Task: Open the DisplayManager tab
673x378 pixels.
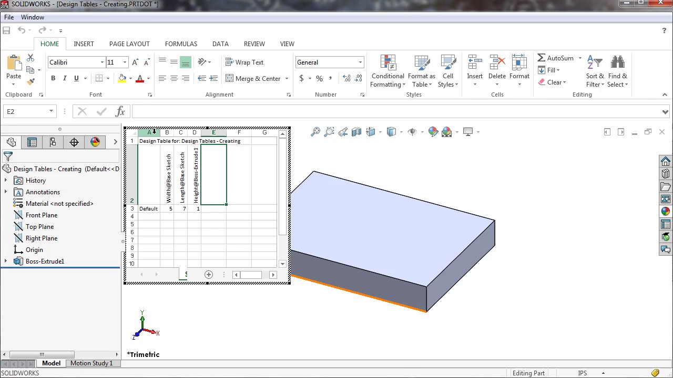Action: pyautogui.click(x=95, y=142)
